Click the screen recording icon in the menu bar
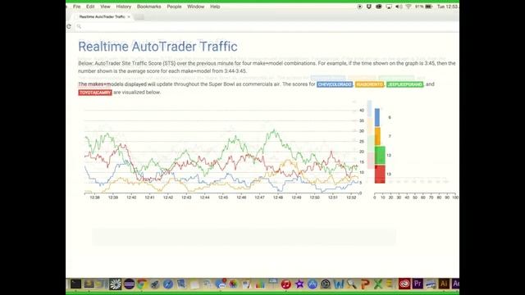 (359, 7)
